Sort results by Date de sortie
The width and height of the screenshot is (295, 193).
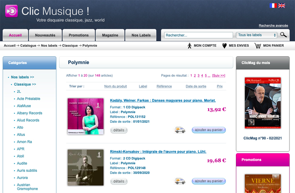coord(196,86)
